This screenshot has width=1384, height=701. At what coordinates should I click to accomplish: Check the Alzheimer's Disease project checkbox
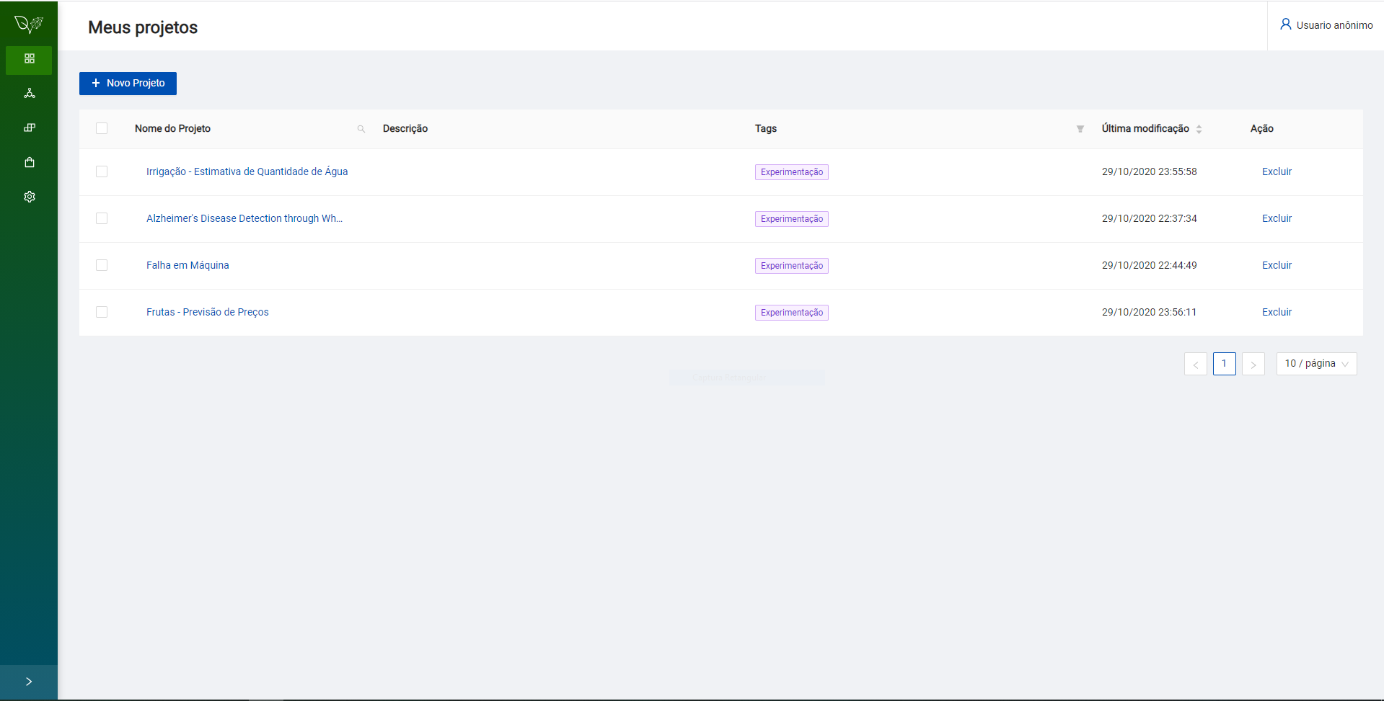pyautogui.click(x=102, y=218)
